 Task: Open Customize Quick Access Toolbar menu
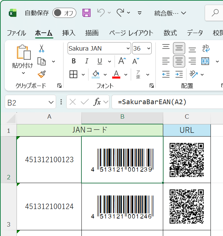tap(140, 13)
